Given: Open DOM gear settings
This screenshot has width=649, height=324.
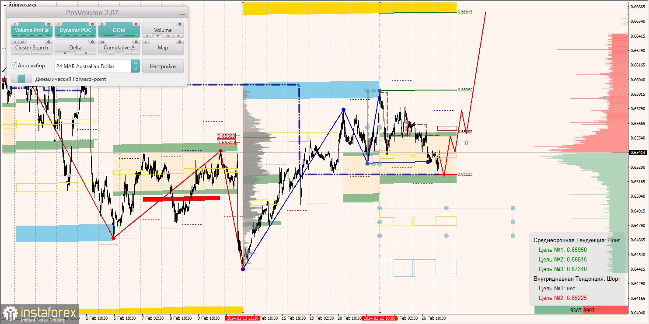Looking at the screenshot, I should (136, 24).
